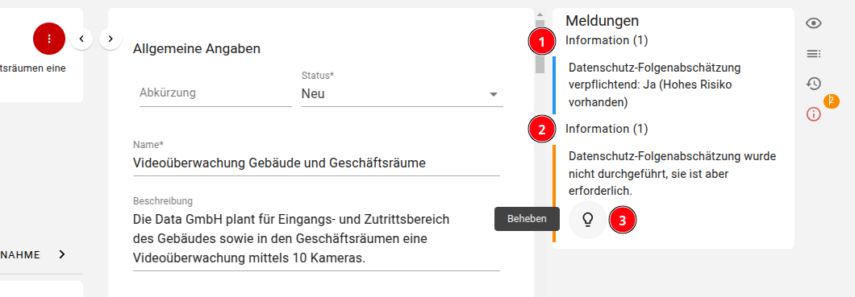Open the history clock icon
The width and height of the screenshot is (855, 297).
click(x=814, y=84)
